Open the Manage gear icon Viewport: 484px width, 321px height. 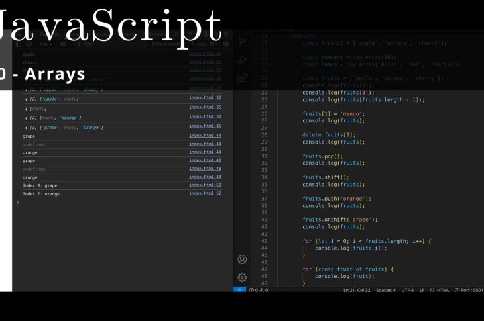click(242, 277)
